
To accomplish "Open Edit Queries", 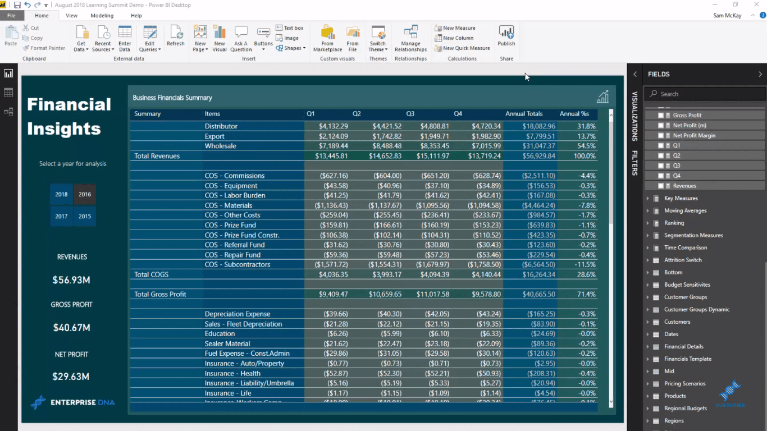I will [150, 39].
